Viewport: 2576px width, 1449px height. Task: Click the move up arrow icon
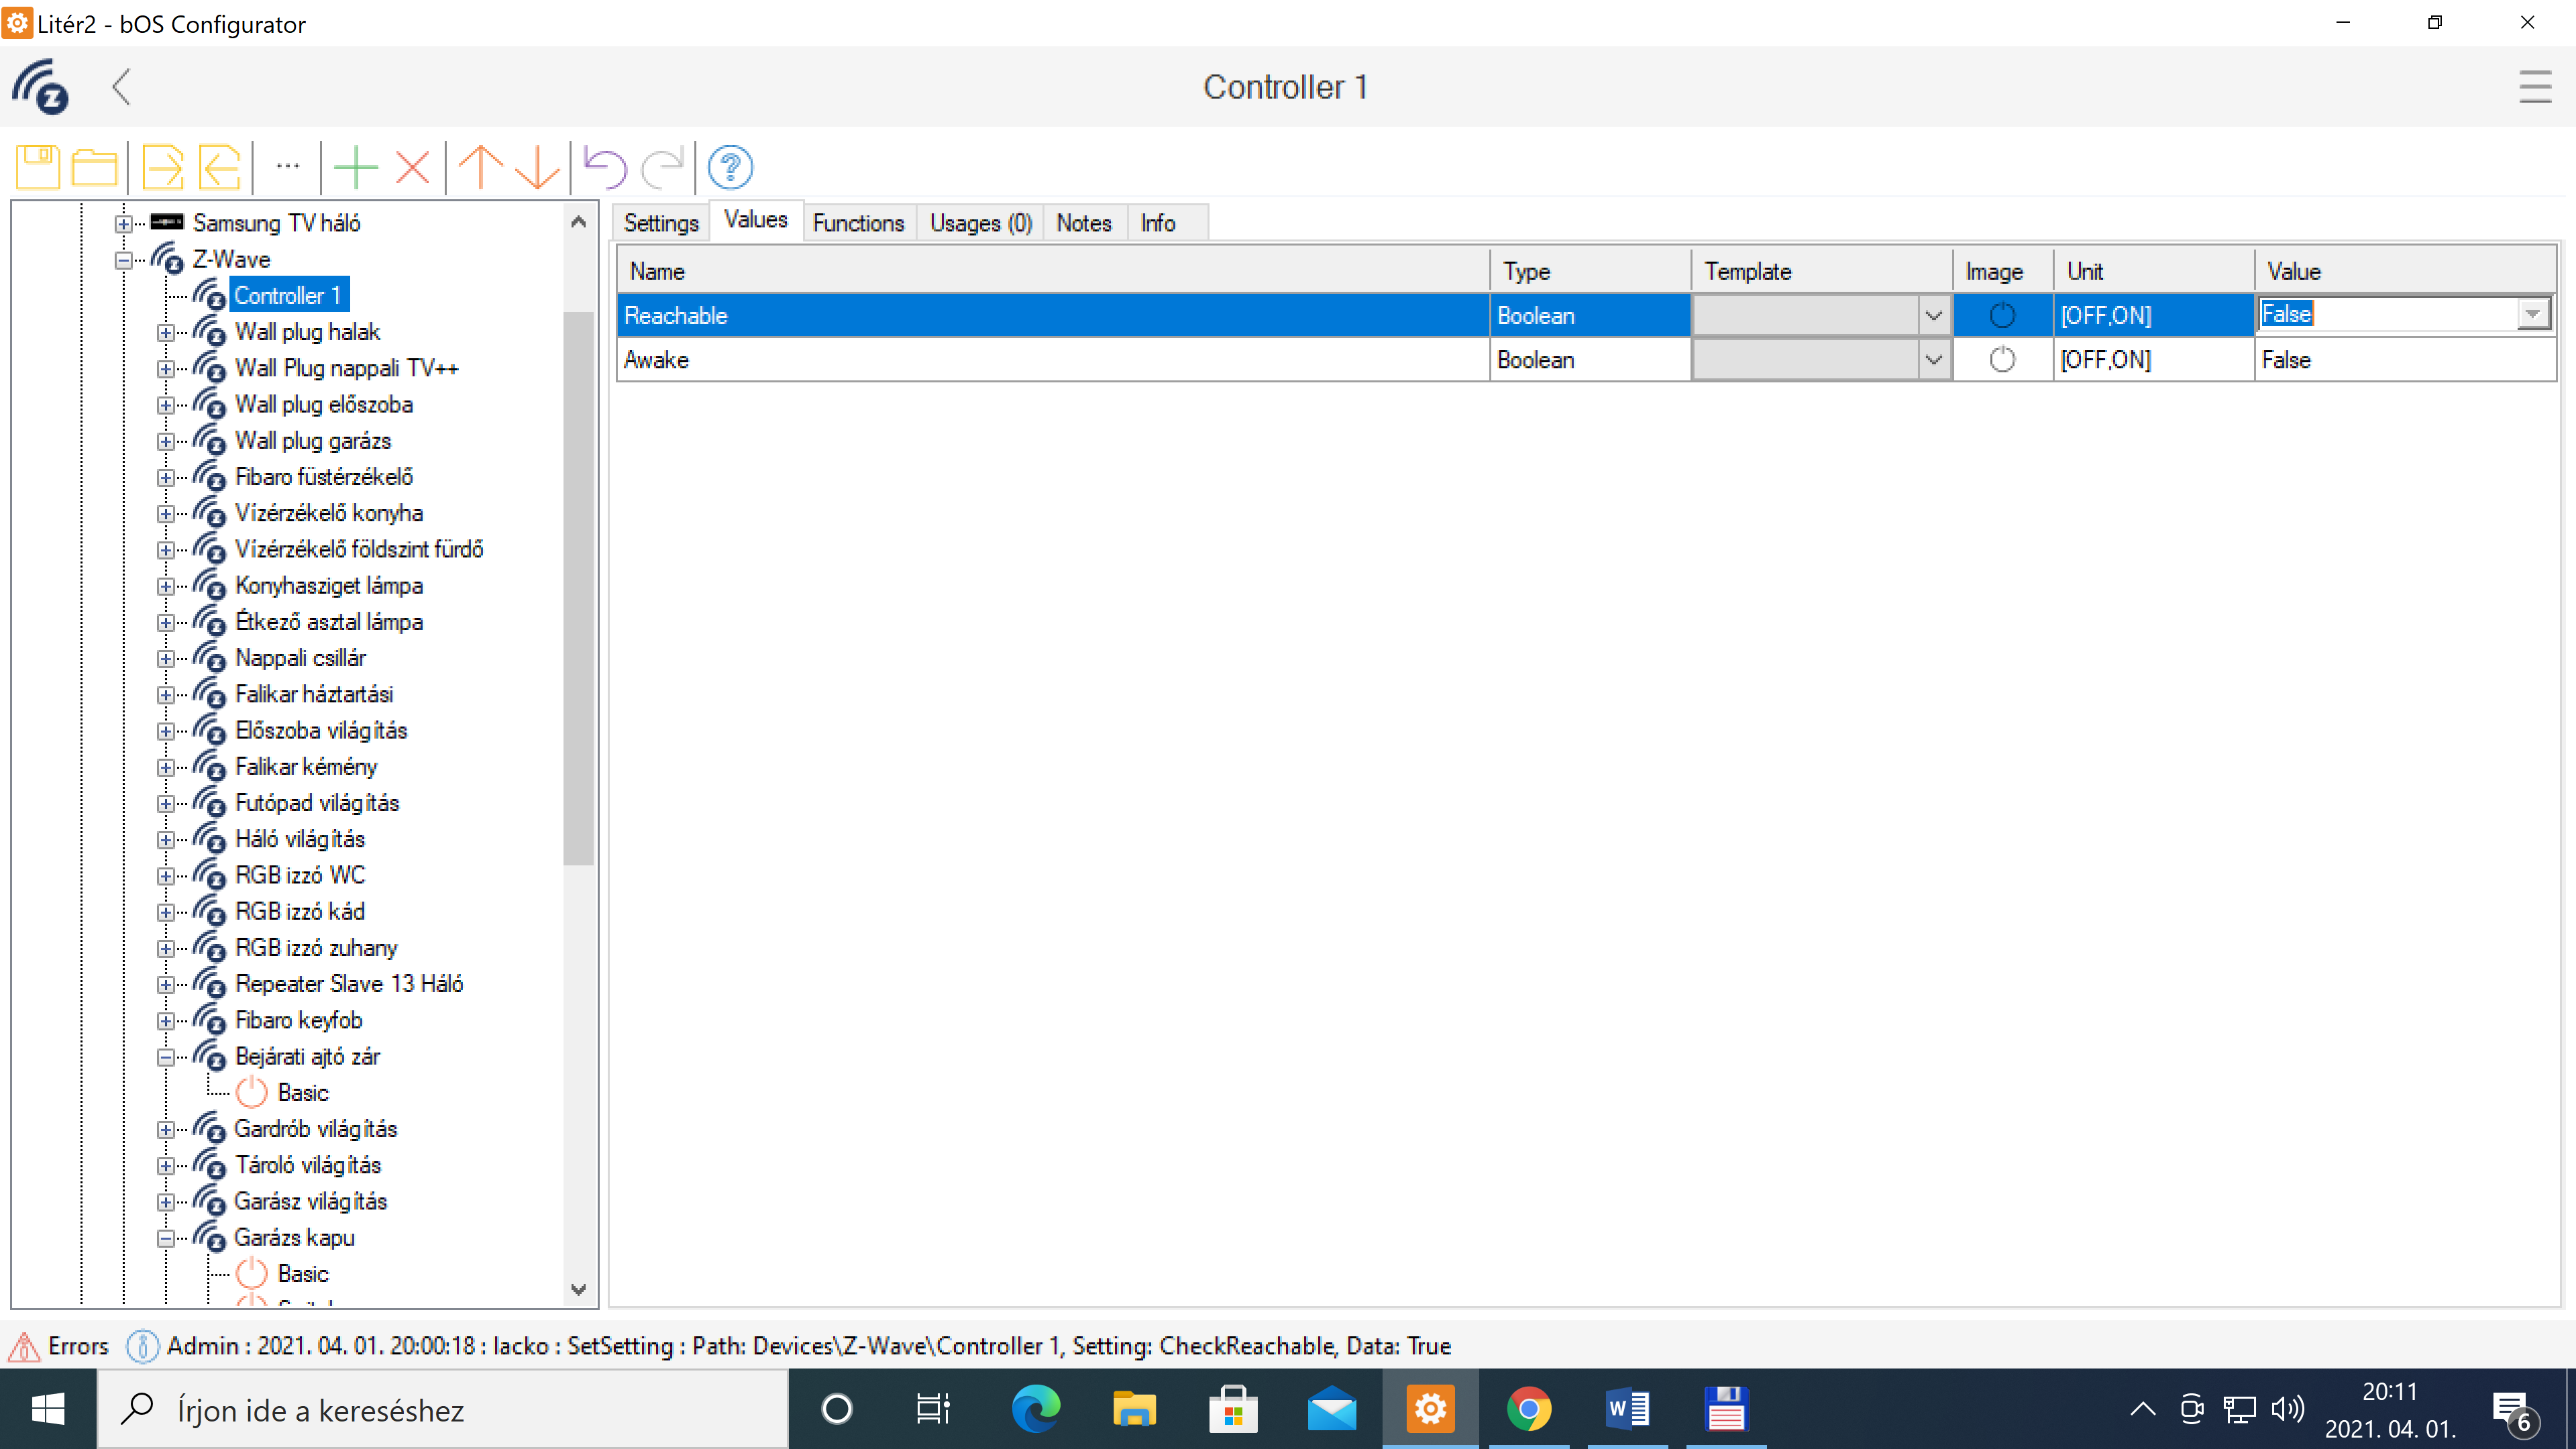point(480,167)
